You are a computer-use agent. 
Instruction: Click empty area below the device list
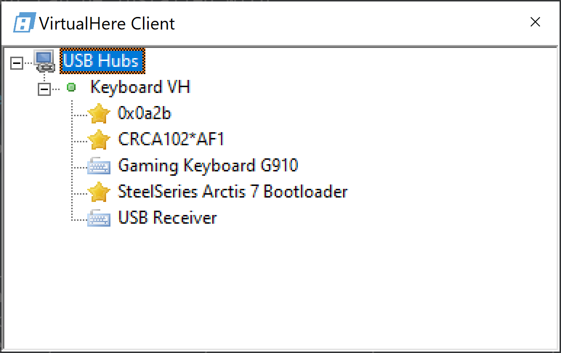point(280,291)
